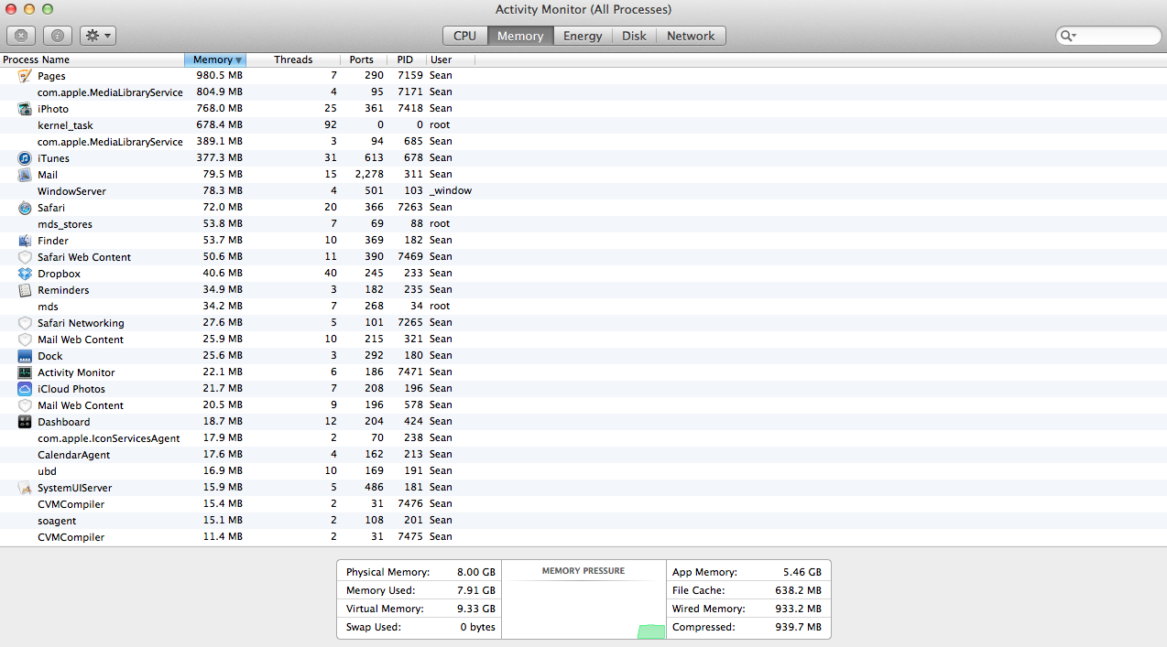The image size is (1167, 647).
Task: Click the SystemUIServer process icon
Action: tap(25, 488)
